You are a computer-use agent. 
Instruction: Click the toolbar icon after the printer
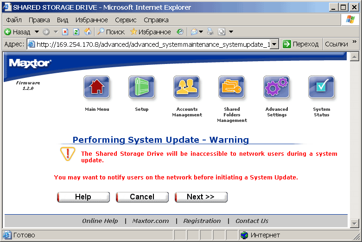[222, 32]
